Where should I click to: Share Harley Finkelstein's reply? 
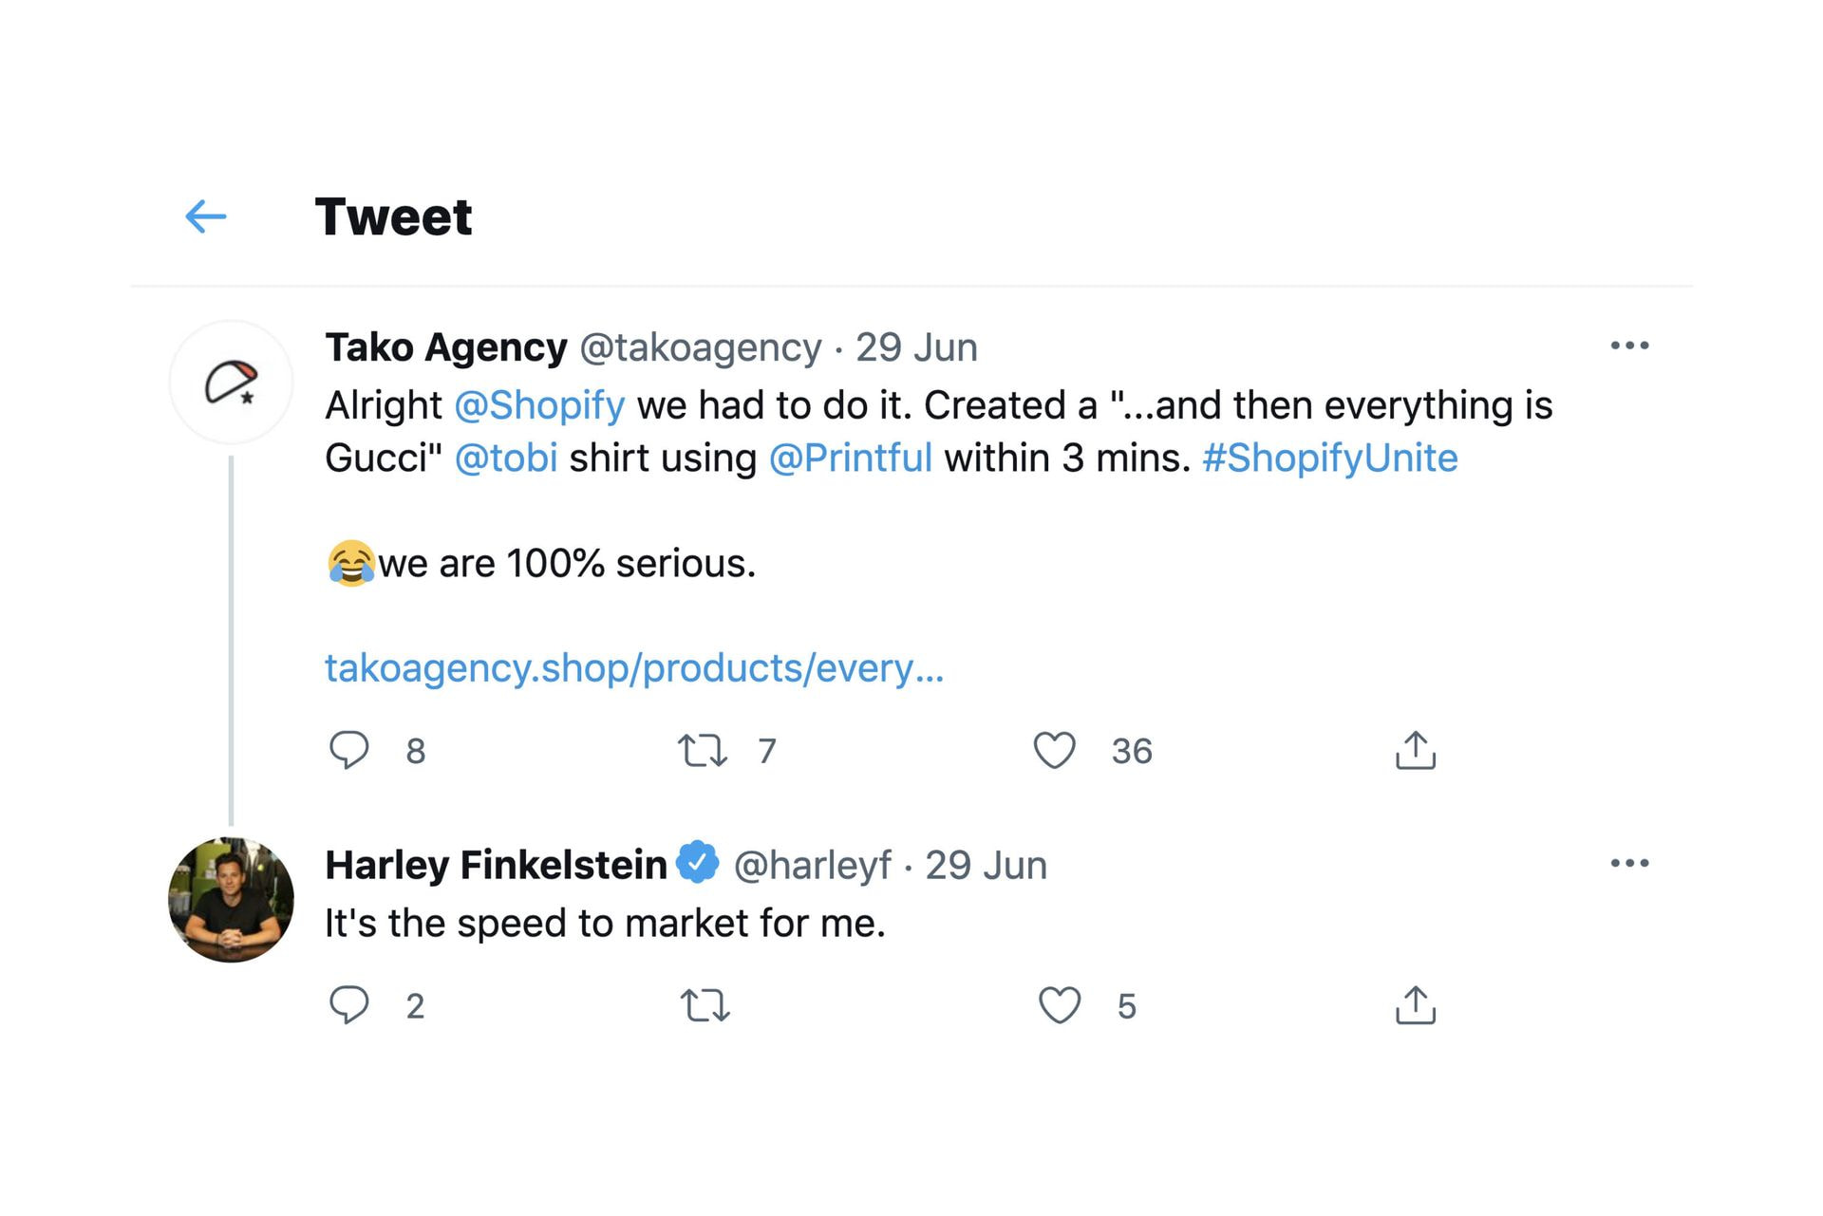1415,1004
